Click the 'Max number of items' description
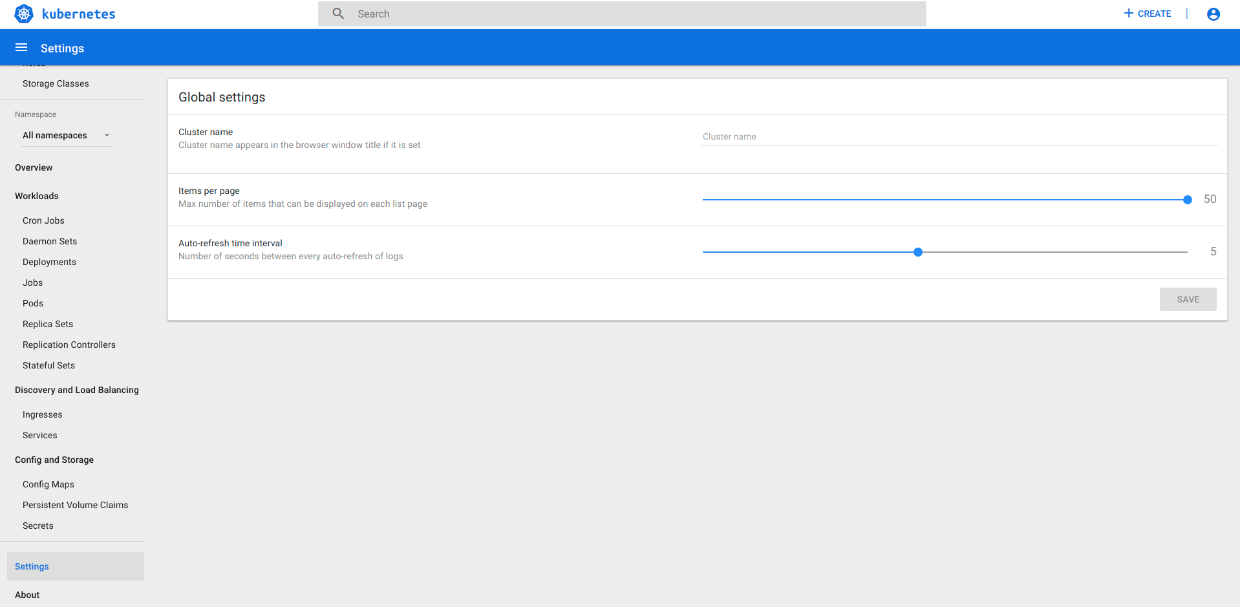Screen dimensions: 1240x607 [303, 204]
